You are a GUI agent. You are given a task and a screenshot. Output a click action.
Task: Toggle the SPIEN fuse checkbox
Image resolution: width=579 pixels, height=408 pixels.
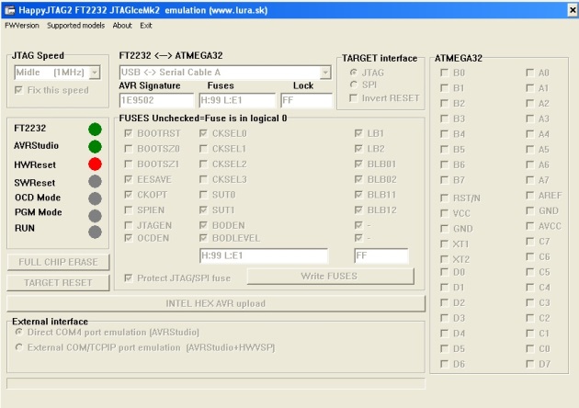click(x=128, y=210)
